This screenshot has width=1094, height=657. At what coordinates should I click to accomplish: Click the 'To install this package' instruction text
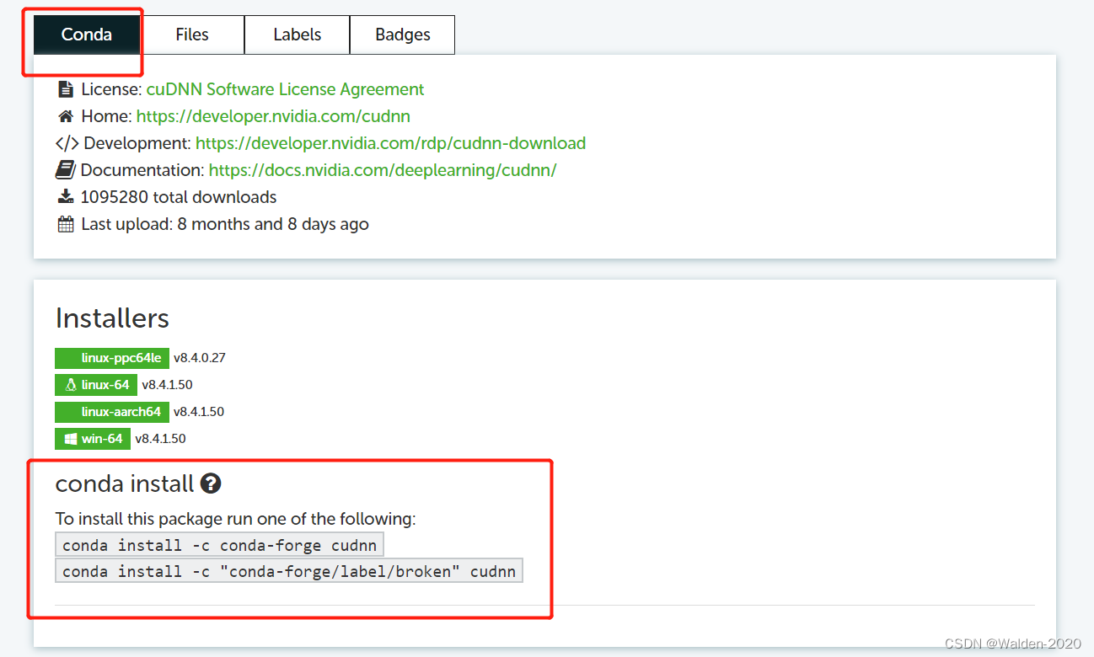tap(235, 518)
